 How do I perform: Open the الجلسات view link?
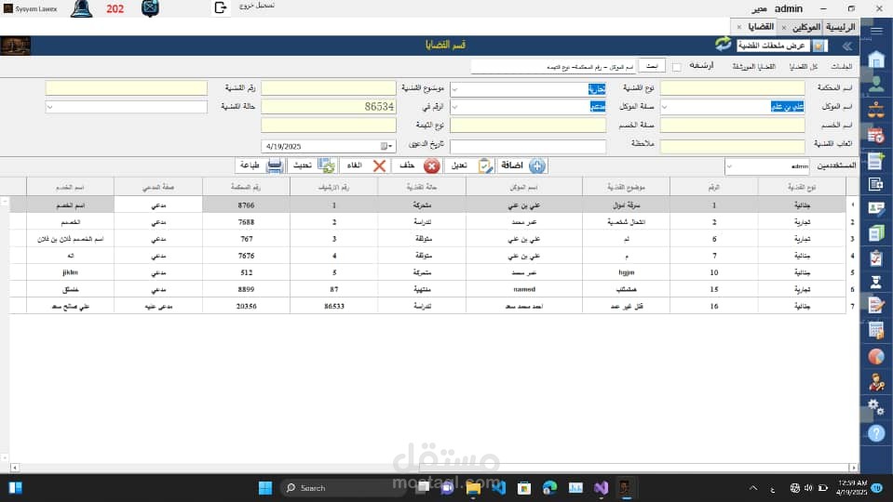841,67
